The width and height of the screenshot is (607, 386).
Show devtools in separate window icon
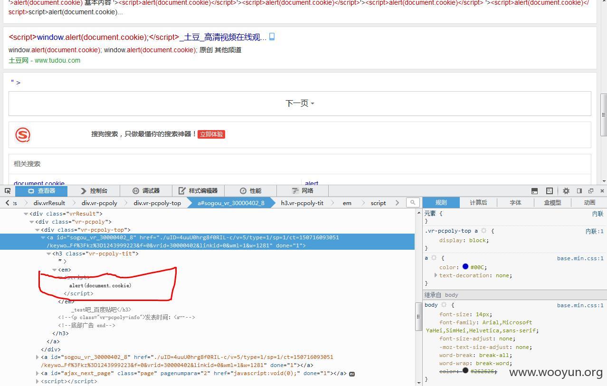pos(591,191)
